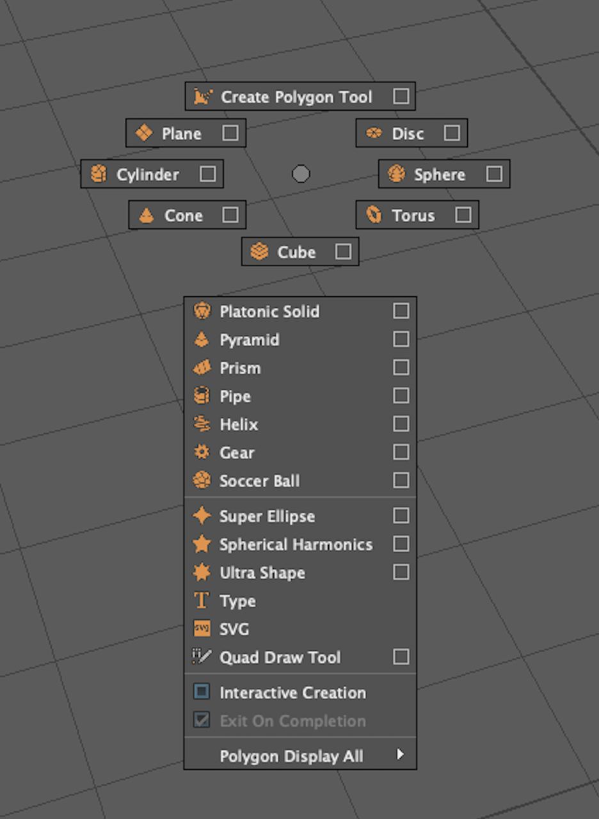
Task: Open Torus options box
Action: 463,214
